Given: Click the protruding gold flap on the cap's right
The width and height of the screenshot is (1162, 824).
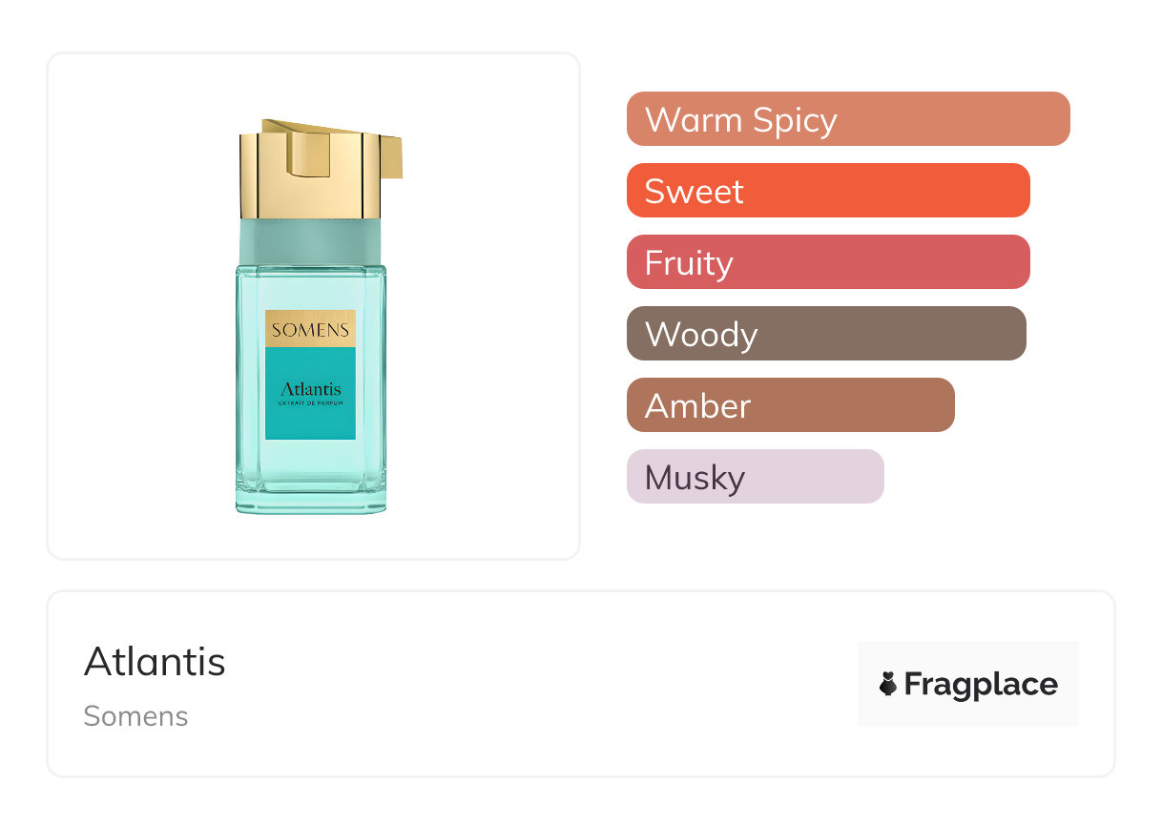Looking at the screenshot, I should click(x=392, y=158).
